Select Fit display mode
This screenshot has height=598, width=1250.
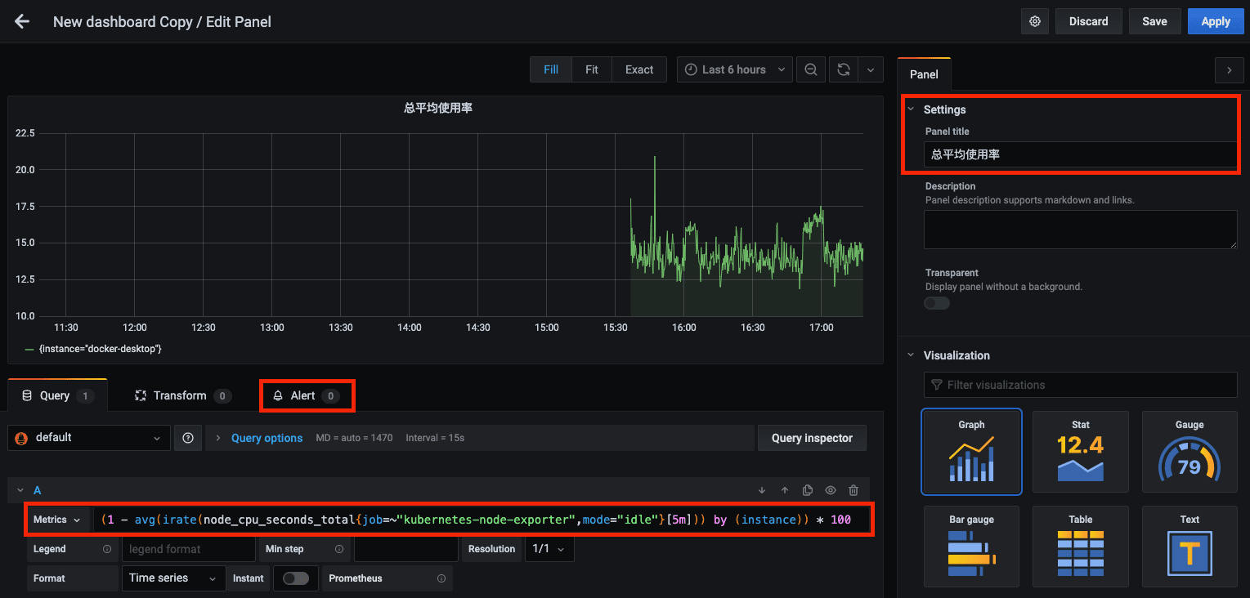pos(592,69)
